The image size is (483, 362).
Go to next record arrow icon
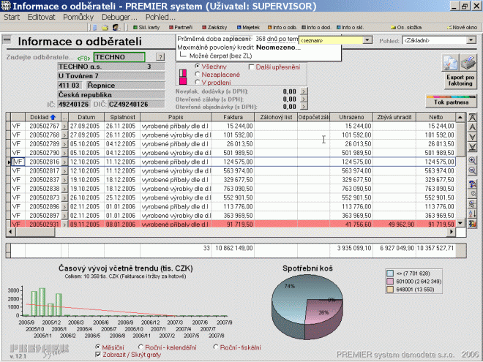tap(472, 137)
